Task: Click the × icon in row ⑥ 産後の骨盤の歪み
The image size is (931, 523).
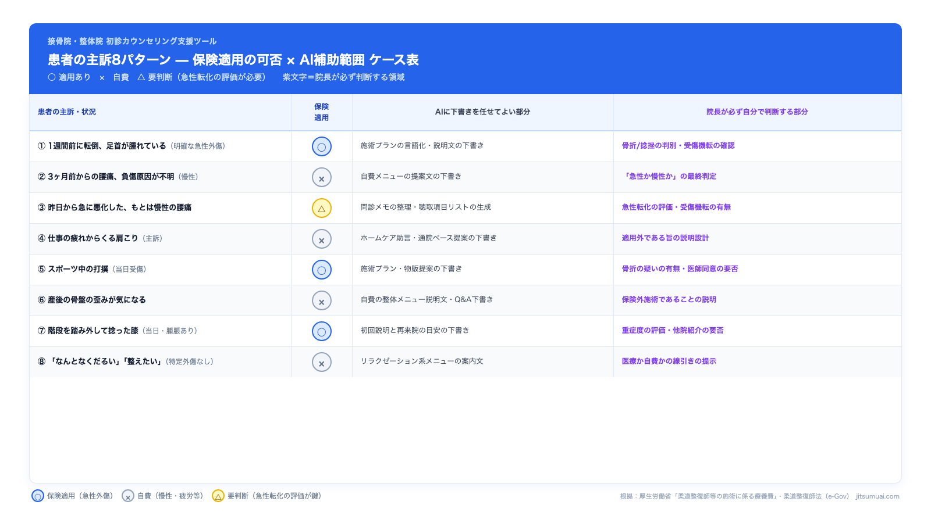Action: (322, 300)
